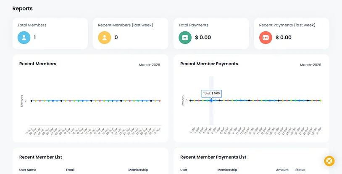Select the red Recent Payments money icon
342x174 pixels.
tap(266, 38)
